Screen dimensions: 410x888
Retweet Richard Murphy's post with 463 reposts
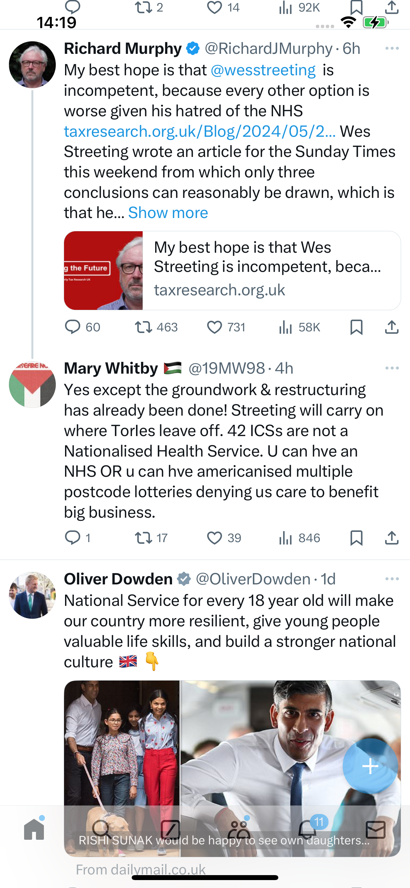[x=156, y=327]
